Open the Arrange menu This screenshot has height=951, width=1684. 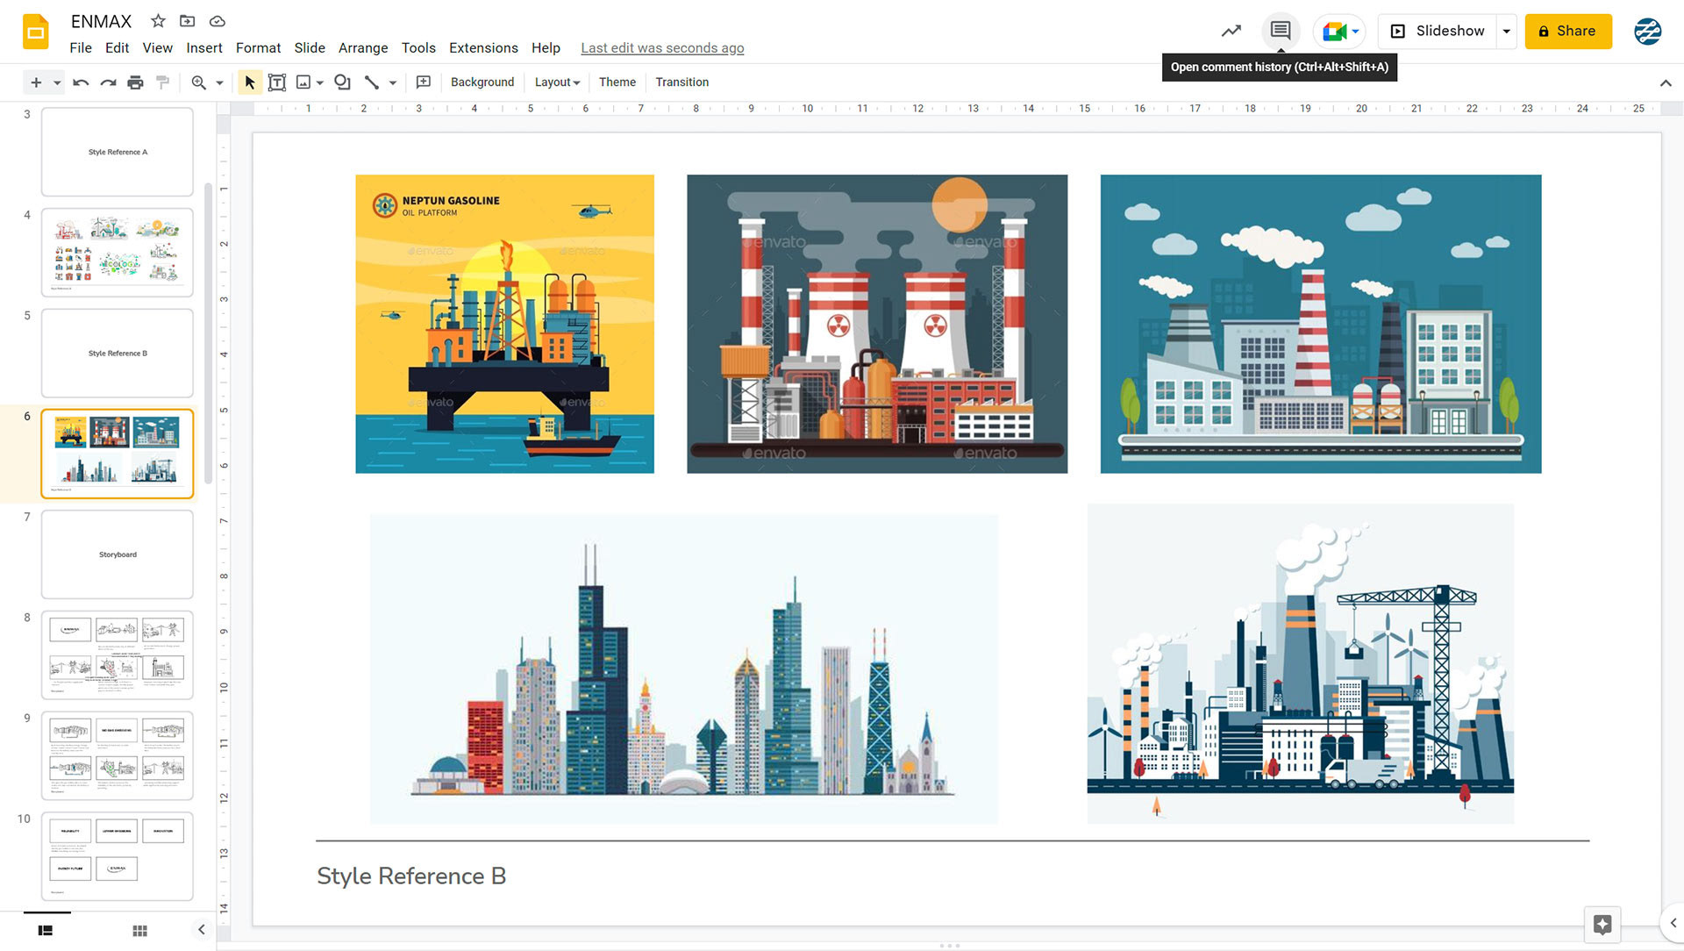[362, 48]
